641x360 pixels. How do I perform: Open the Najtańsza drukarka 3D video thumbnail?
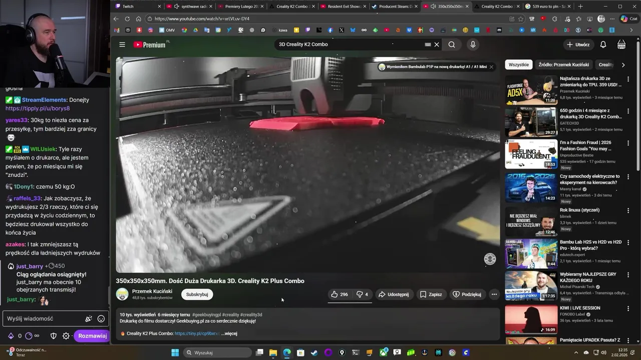pos(531,90)
